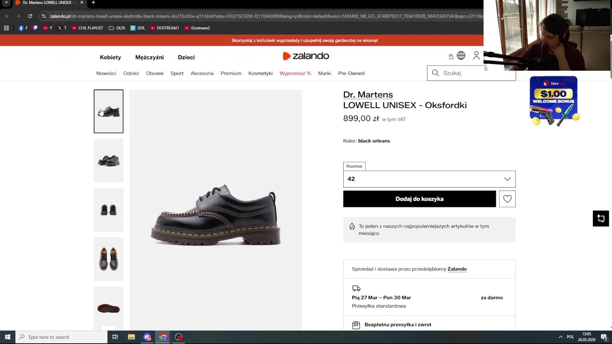Click the delivery truck icon
Screen dimensions: 612x344
(356, 289)
